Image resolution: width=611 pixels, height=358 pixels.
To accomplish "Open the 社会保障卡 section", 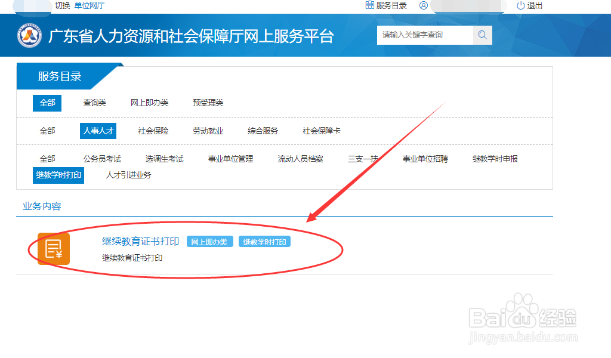I will tap(321, 131).
